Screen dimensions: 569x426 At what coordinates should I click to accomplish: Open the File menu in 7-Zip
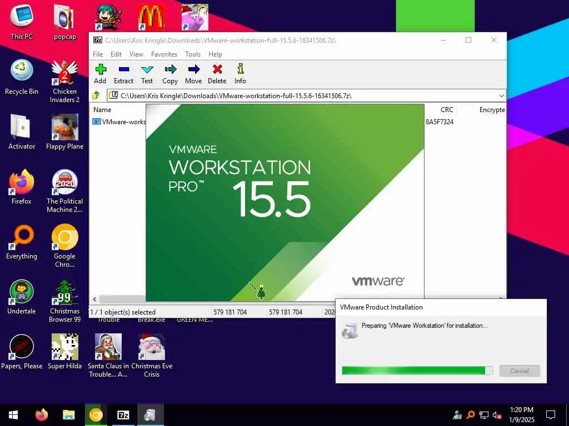point(98,54)
